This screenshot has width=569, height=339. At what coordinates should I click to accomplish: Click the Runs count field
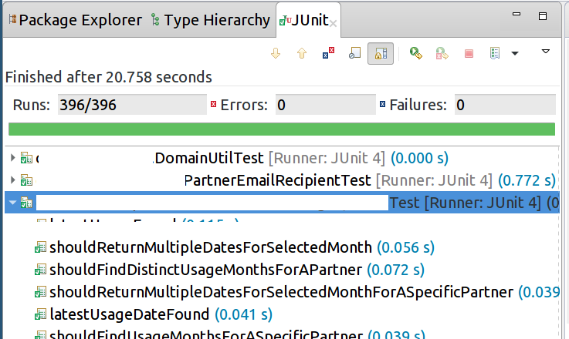point(131,105)
